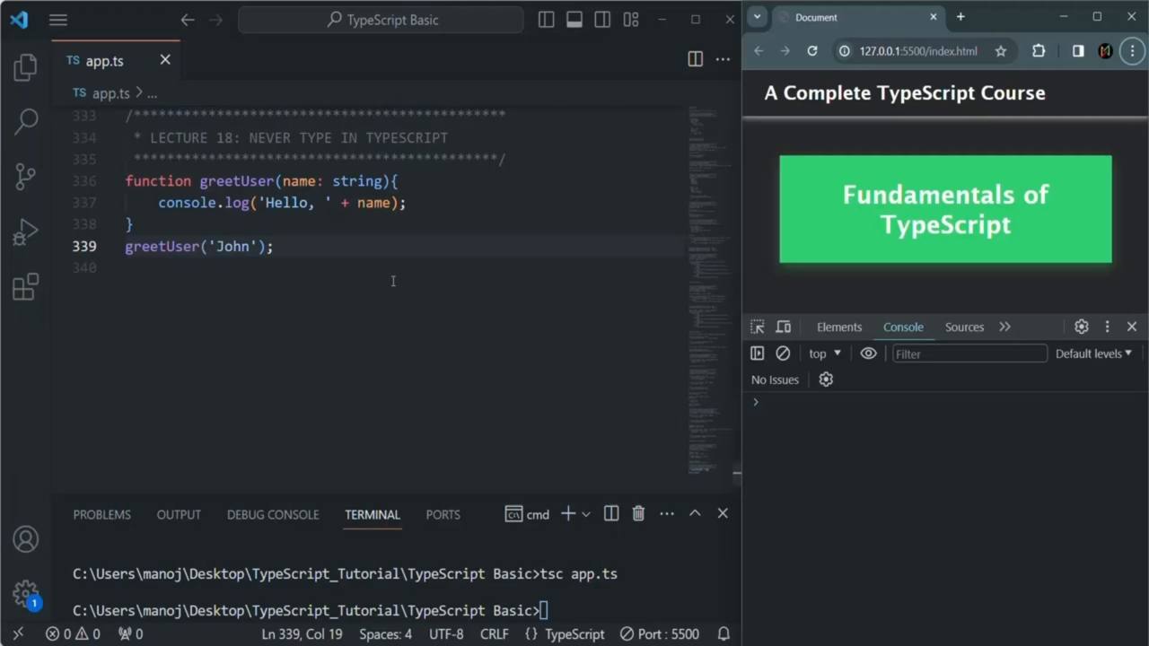The height and width of the screenshot is (646, 1149).
Task: Switch to the Elements tab in DevTools
Action: click(839, 327)
